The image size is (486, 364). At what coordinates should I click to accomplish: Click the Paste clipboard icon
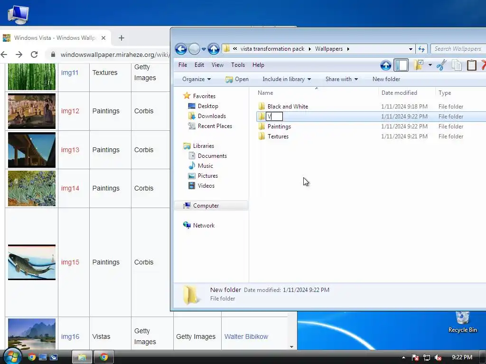471,65
